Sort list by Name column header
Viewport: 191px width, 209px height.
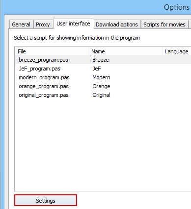point(125,51)
